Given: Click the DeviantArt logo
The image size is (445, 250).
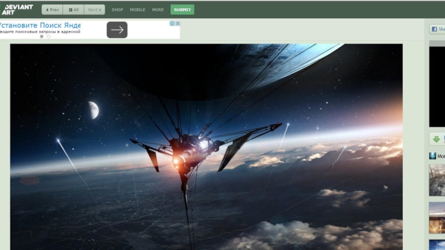Looking at the screenshot, I should pos(17,9).
